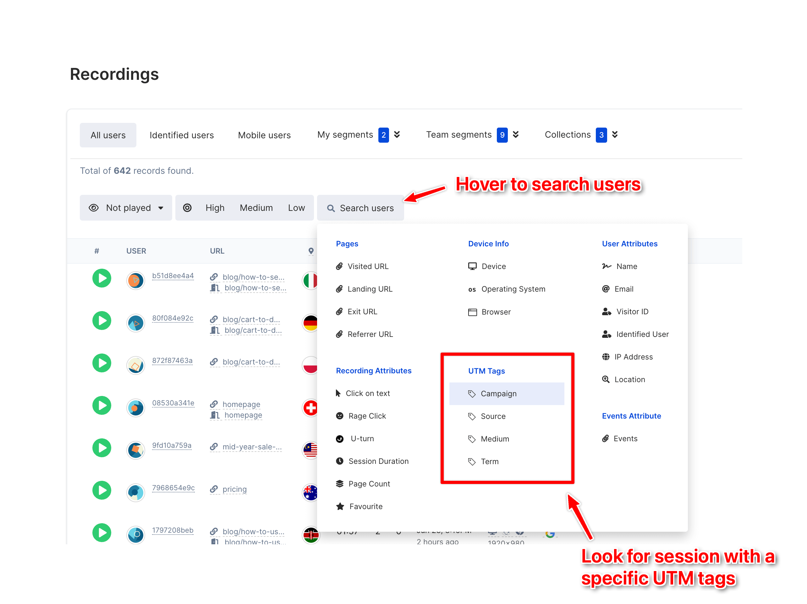
Task: Open user link 872f87463a
Action: tap(172, 360)
